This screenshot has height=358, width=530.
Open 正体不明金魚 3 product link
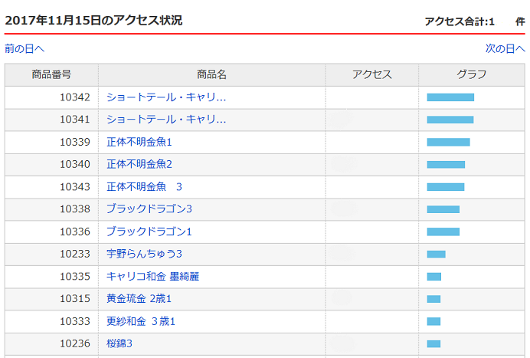[144, 187]
